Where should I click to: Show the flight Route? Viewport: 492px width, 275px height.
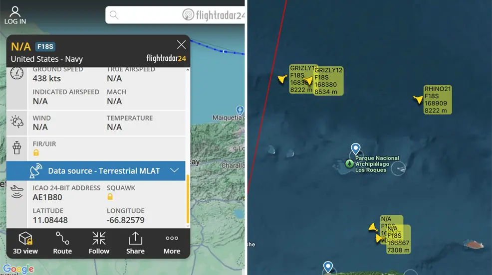pos(62,243)
